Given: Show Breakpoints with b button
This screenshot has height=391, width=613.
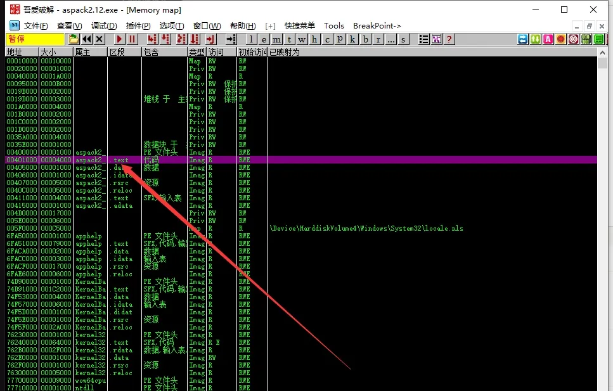Looking at the screenshot, I should point(366,39).
